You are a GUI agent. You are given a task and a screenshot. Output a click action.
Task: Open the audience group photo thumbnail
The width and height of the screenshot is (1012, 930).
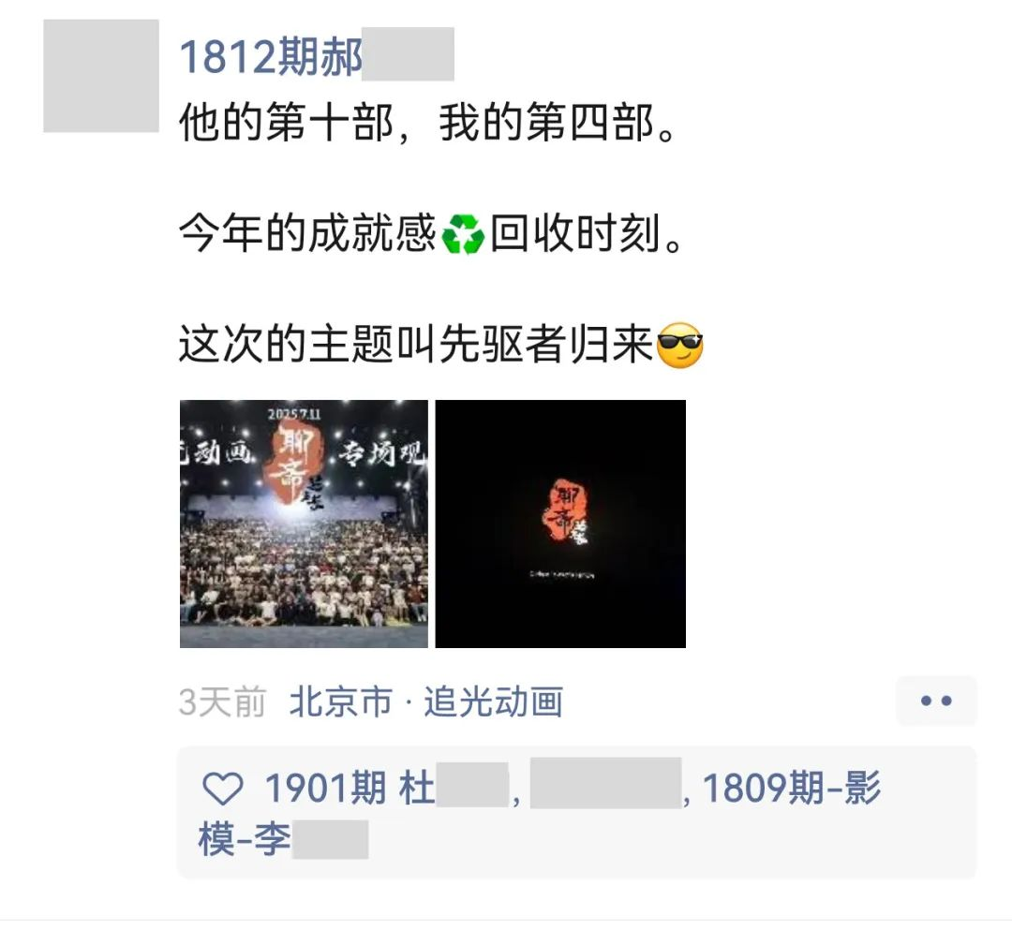(304, 524)
